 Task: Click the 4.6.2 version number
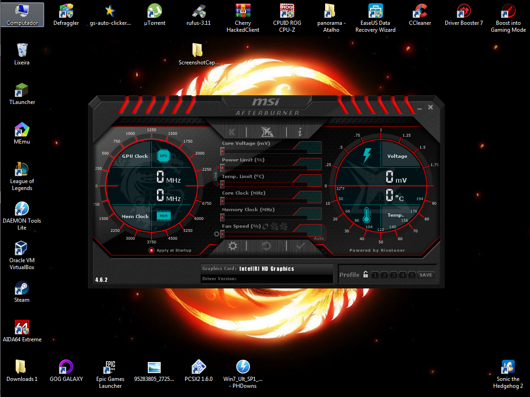pyautogui.click(x=101, y=280)
